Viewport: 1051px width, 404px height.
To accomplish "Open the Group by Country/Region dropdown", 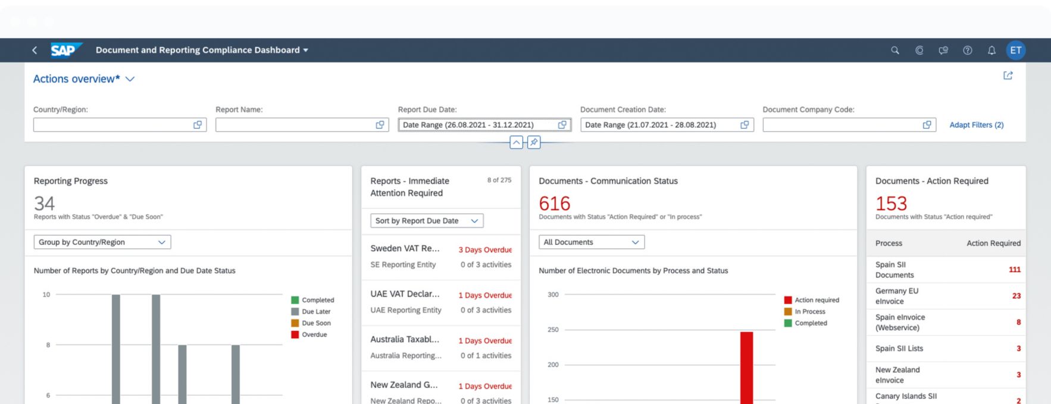I will click(102, 242).
